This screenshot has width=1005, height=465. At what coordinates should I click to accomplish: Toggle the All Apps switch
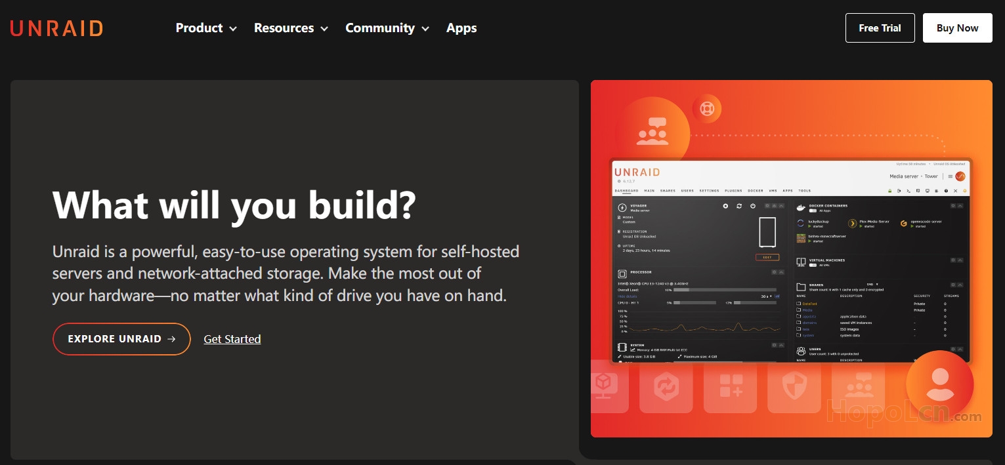tap(813, 211)
